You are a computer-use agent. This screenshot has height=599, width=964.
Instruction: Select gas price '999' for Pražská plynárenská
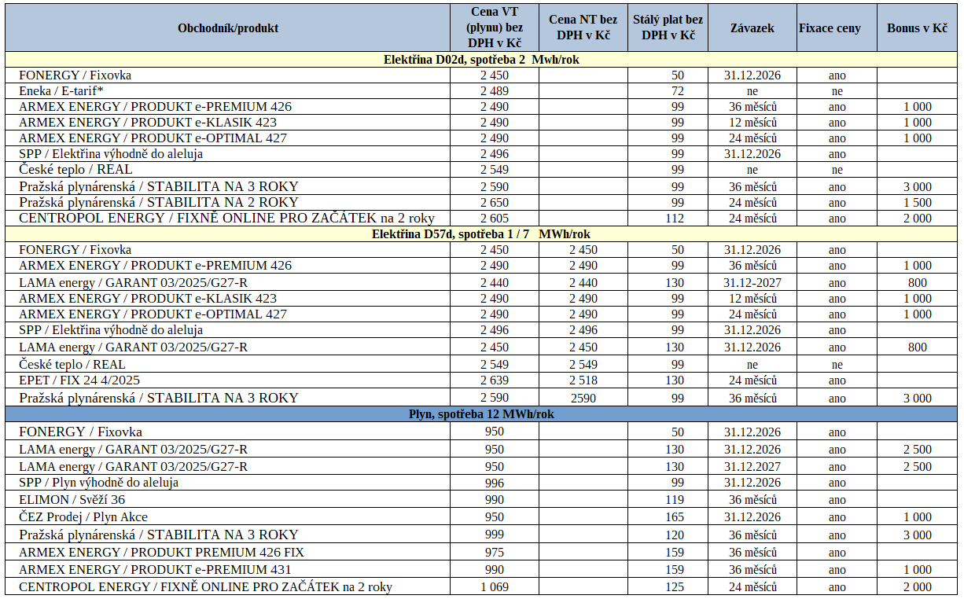[495, 535]
